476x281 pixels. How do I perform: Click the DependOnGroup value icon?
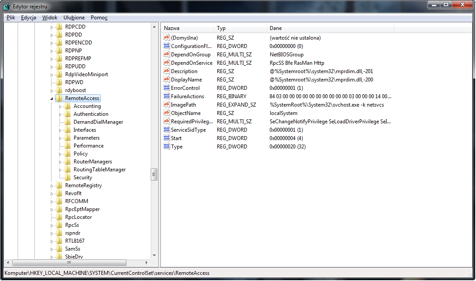click(x=166, y=54)
